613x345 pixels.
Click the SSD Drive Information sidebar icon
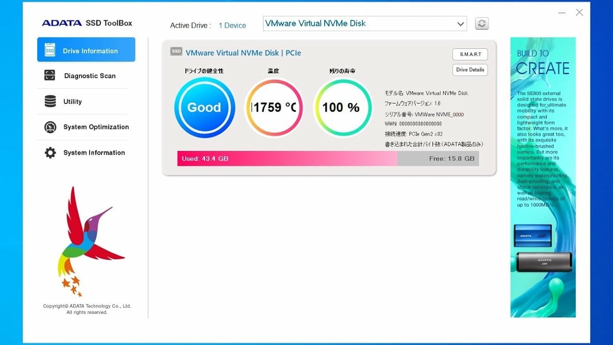pos(50,50)
